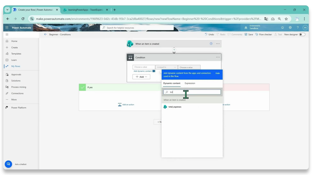Screen dimensions: 312x175
Task: Open the settings gear icon
Action: (290, 28)
